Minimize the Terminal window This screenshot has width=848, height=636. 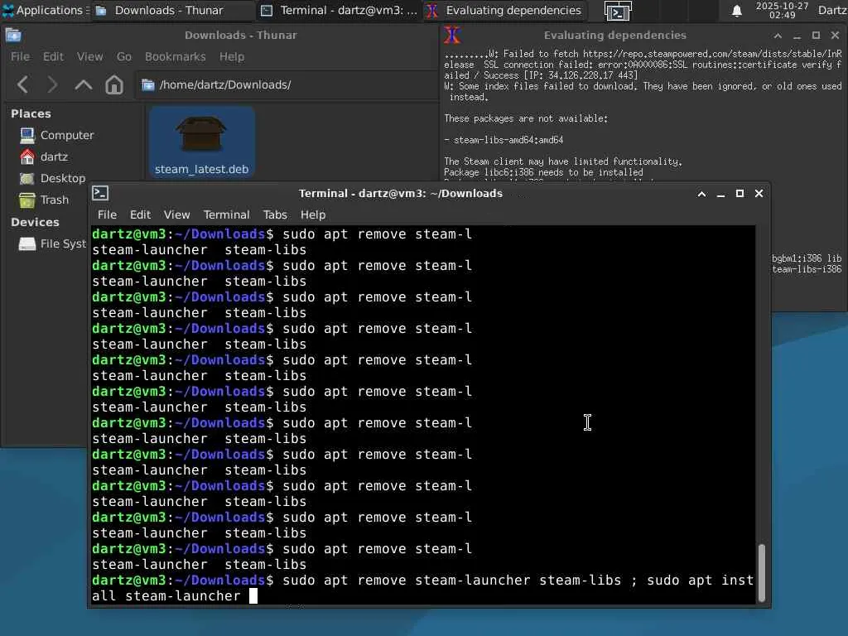(x=720, y=194)
